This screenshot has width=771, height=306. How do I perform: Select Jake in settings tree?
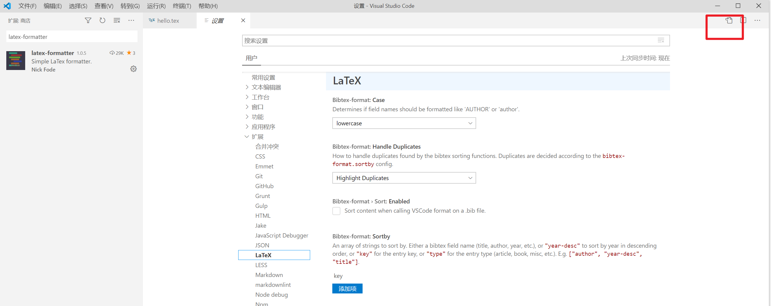260,226
